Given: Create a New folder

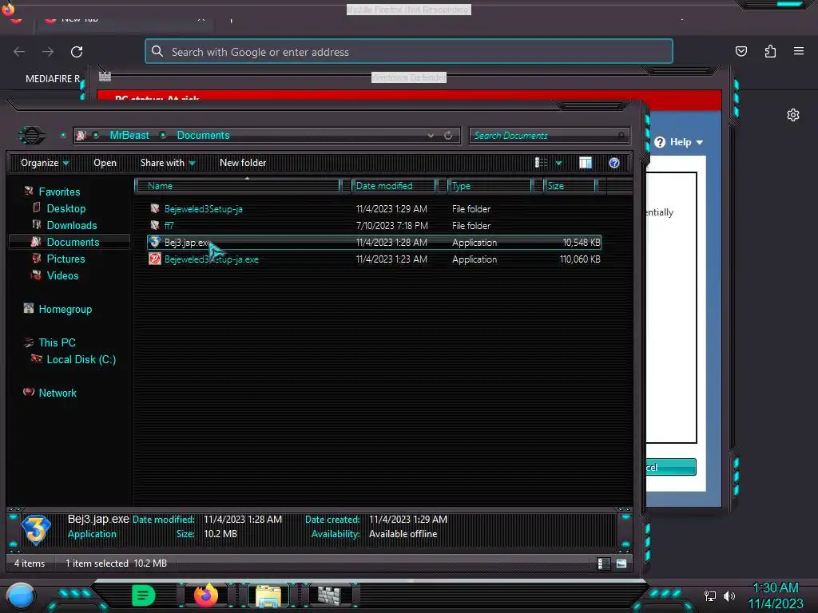Looking at the screenshot, I should pyautogui.click(x=243, y=163).
